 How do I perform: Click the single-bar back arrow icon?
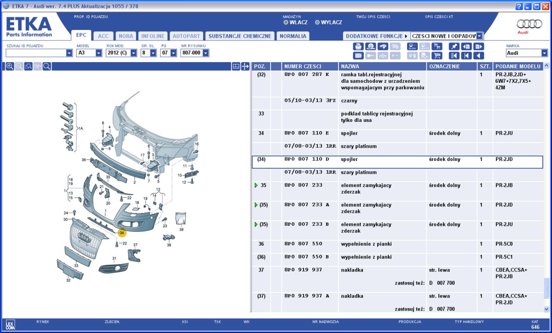coord(466,56)
